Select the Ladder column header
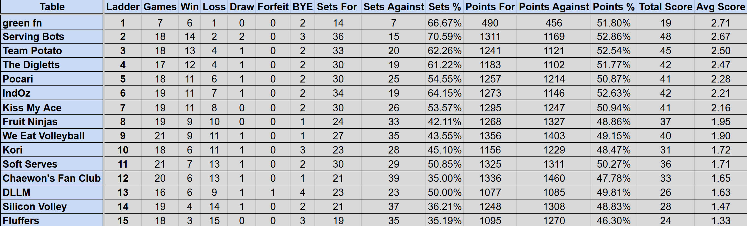 123,7
